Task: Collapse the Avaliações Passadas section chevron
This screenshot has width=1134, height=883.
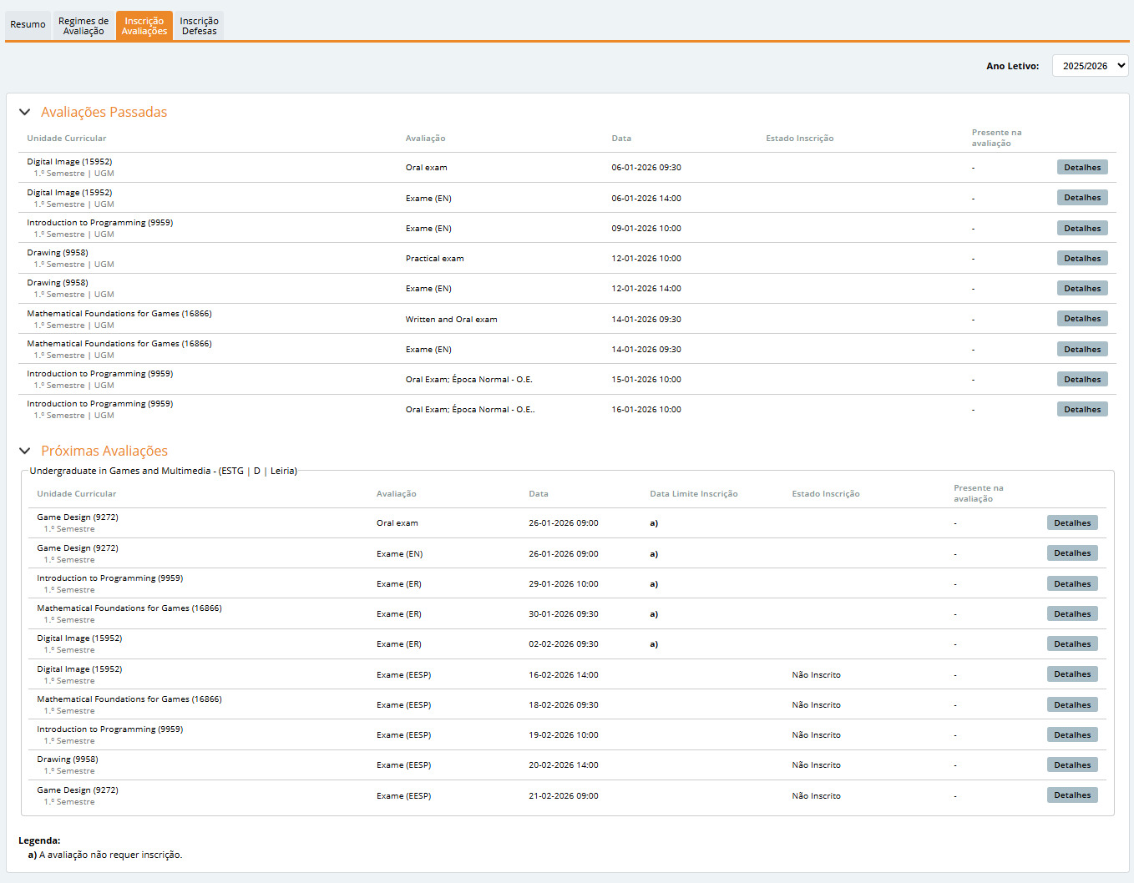Action: click(x=25, y=112)
